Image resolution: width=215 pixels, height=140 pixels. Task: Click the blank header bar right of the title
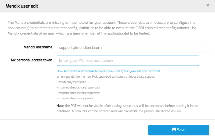point(121,6)
